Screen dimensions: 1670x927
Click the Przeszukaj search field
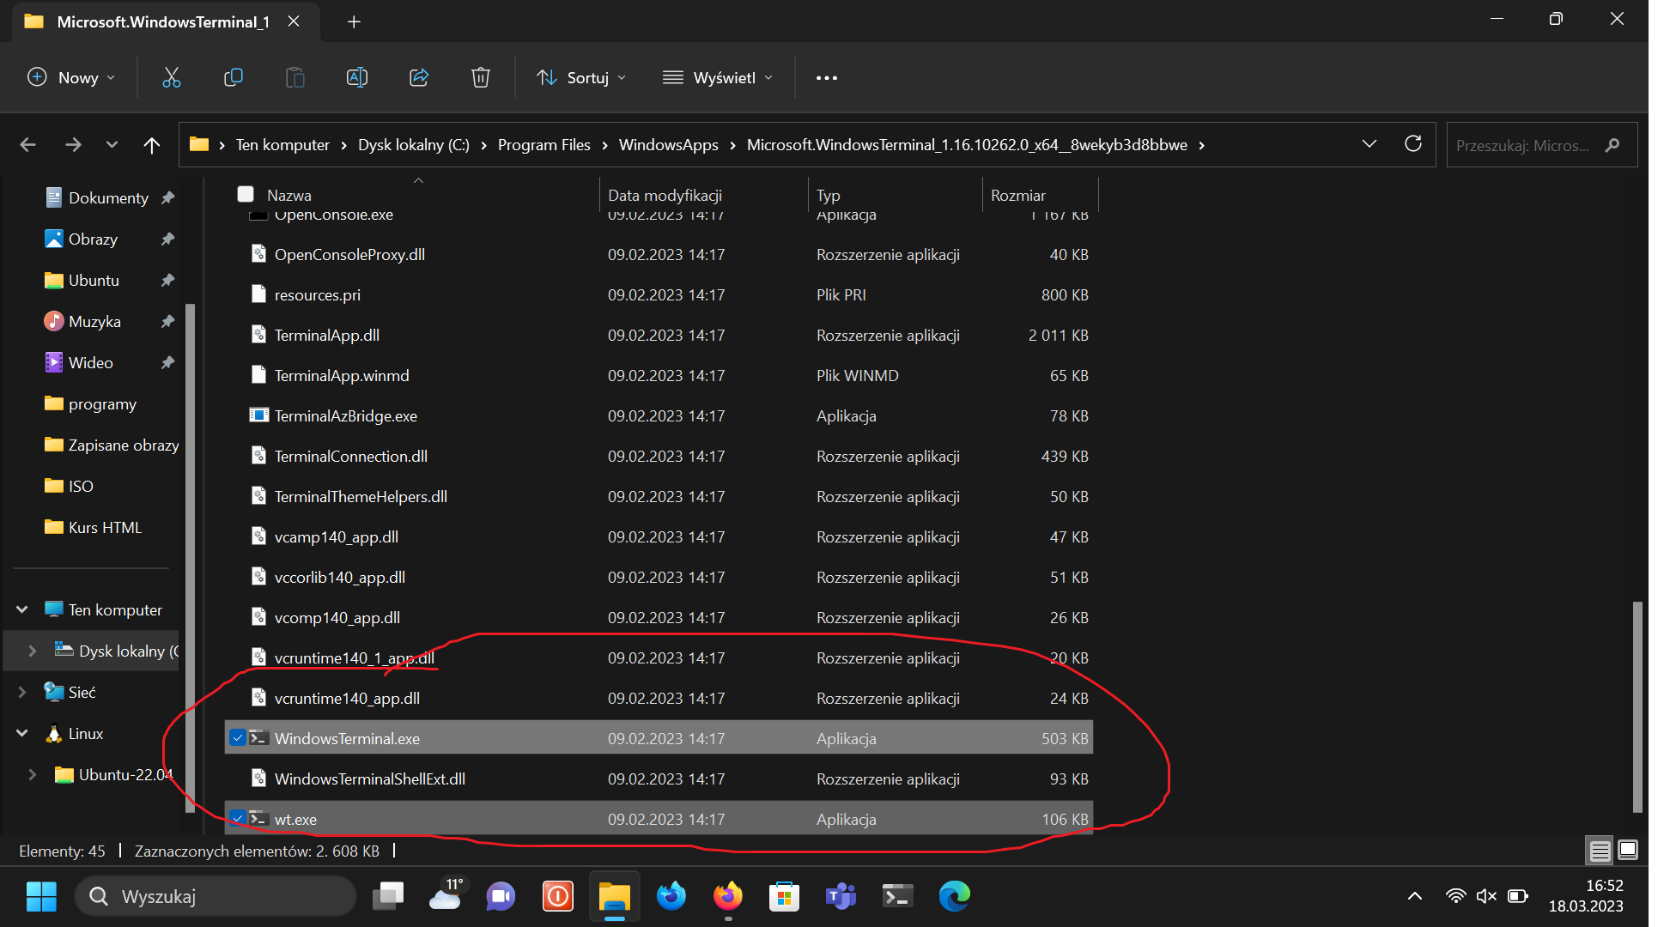pos(1542,145)
